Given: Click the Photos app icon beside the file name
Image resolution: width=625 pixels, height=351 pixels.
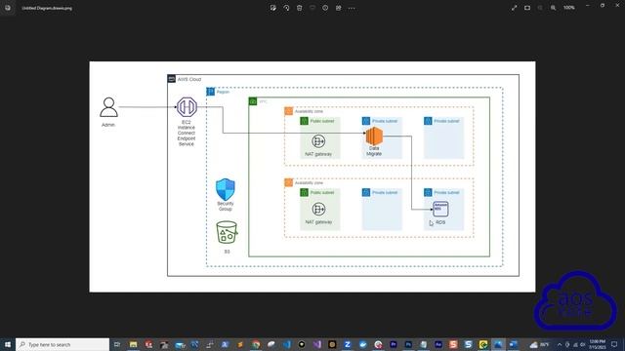Looking at the screenshot, I should [x=8, y=8].
